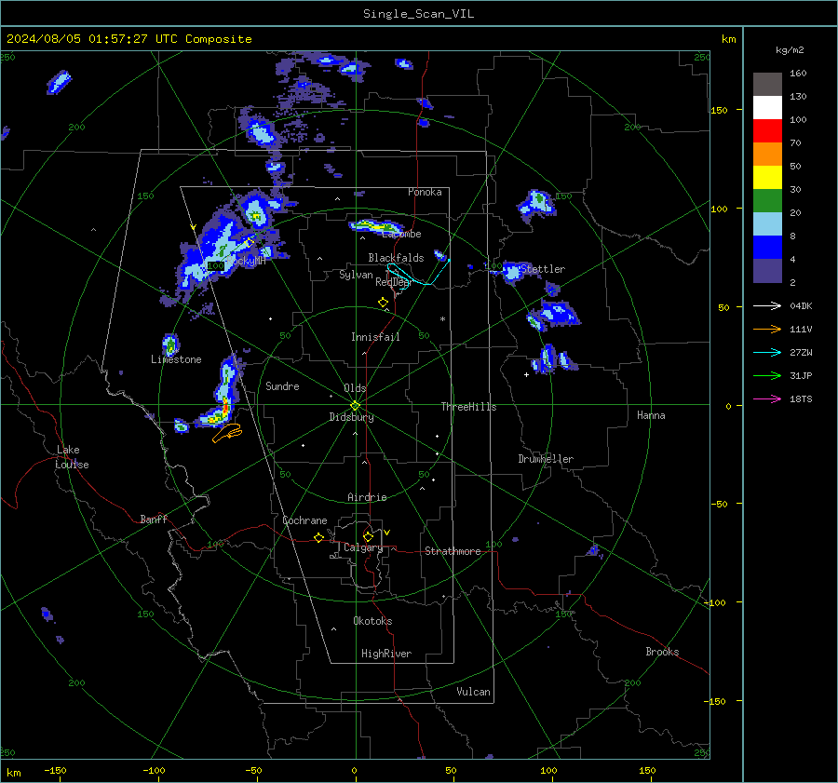Click the yellow diamond marker above Calgary
This screenshot has width=838, height=783.
tap(368, 536)
